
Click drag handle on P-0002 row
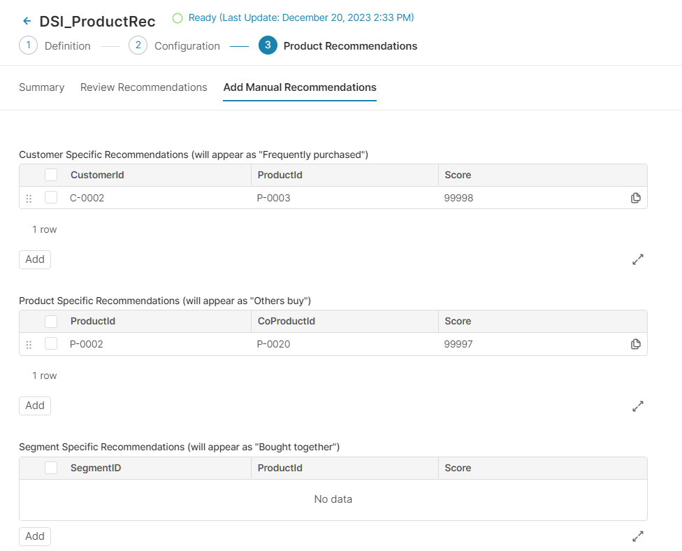(x=29, y=345)
